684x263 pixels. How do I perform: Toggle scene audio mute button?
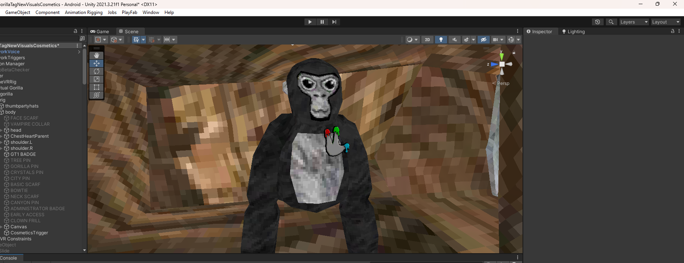point(455,40)
